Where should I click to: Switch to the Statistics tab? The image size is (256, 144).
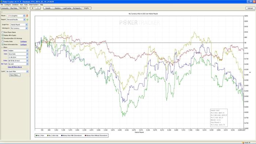57,8
